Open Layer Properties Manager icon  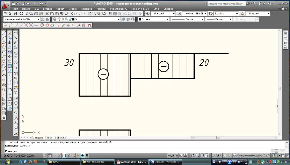tap(55, 19)
